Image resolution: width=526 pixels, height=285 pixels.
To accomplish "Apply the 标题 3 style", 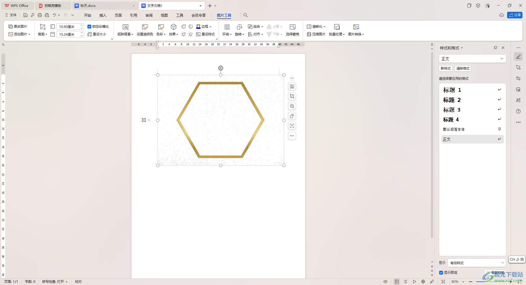I will (x=472, y=110).
